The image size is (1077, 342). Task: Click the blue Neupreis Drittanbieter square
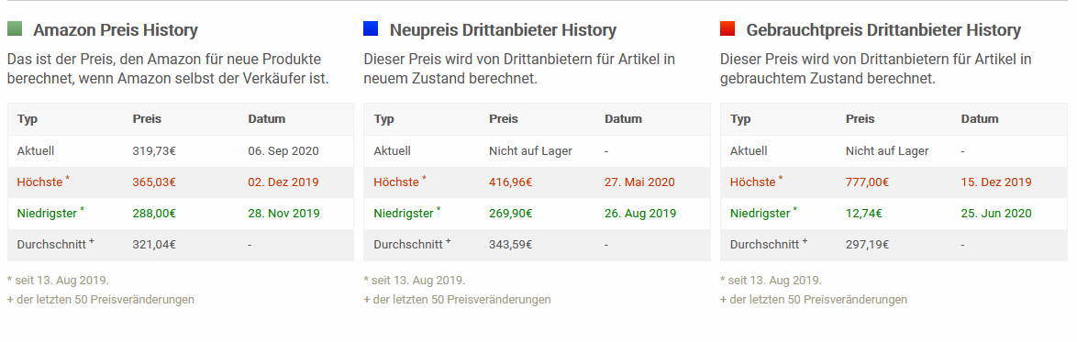coord(371,28)
